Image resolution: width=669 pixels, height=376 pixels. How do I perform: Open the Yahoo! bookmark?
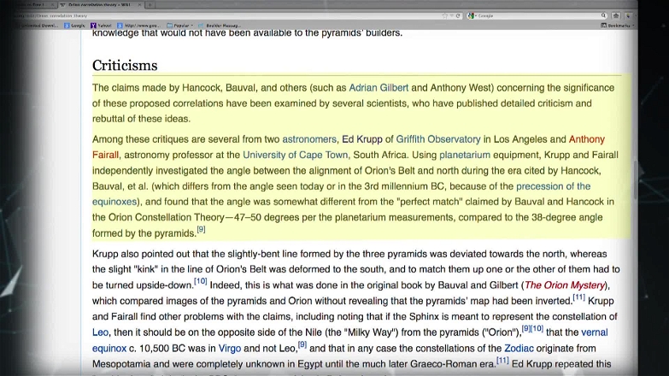[101, 26]
